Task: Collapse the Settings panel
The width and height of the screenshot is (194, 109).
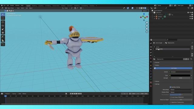Action: tap(157, 84)
